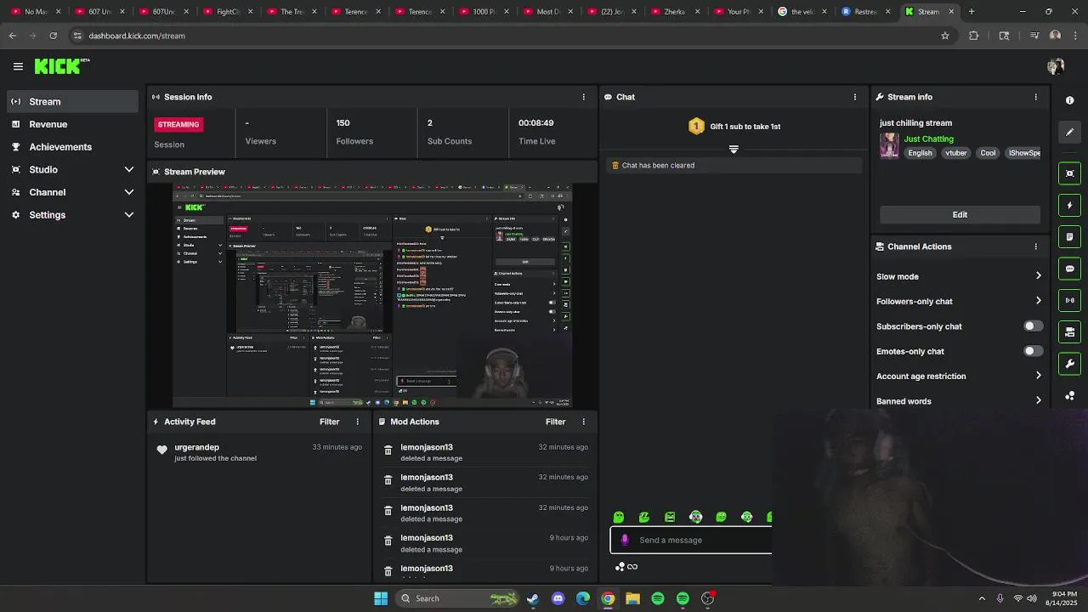Screen dimensions: 1088x612
Task: Open Channel Actions options menu
Action: coord(1035,246)
